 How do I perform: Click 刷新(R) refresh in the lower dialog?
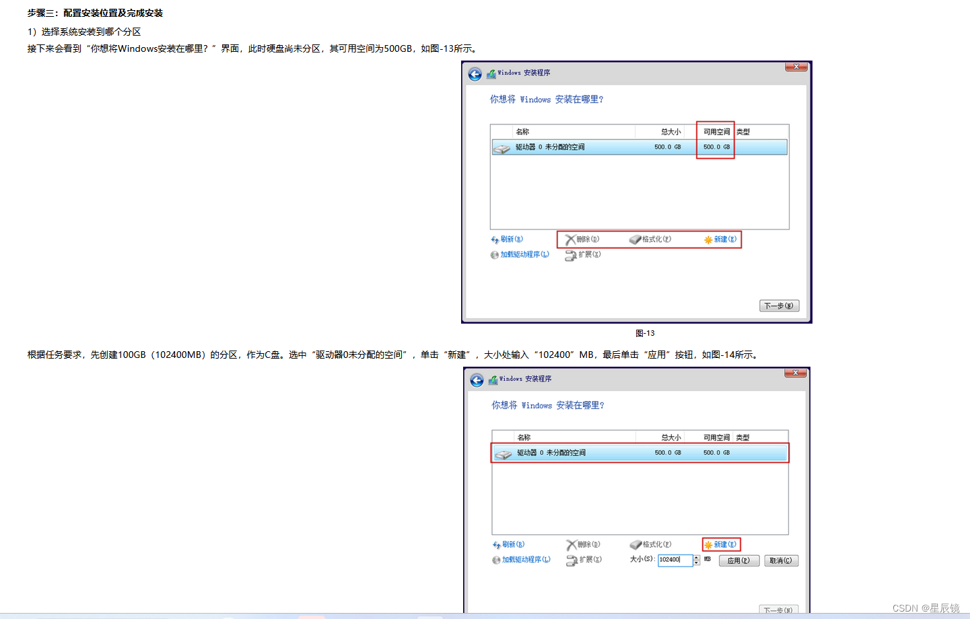509,545
